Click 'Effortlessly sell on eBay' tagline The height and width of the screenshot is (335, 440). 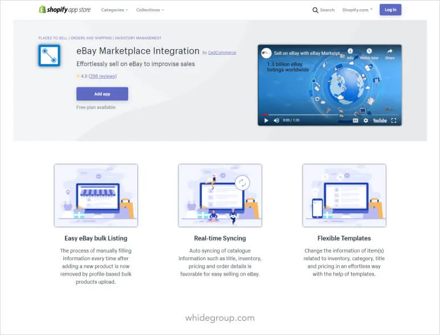[x=136, y=64]
